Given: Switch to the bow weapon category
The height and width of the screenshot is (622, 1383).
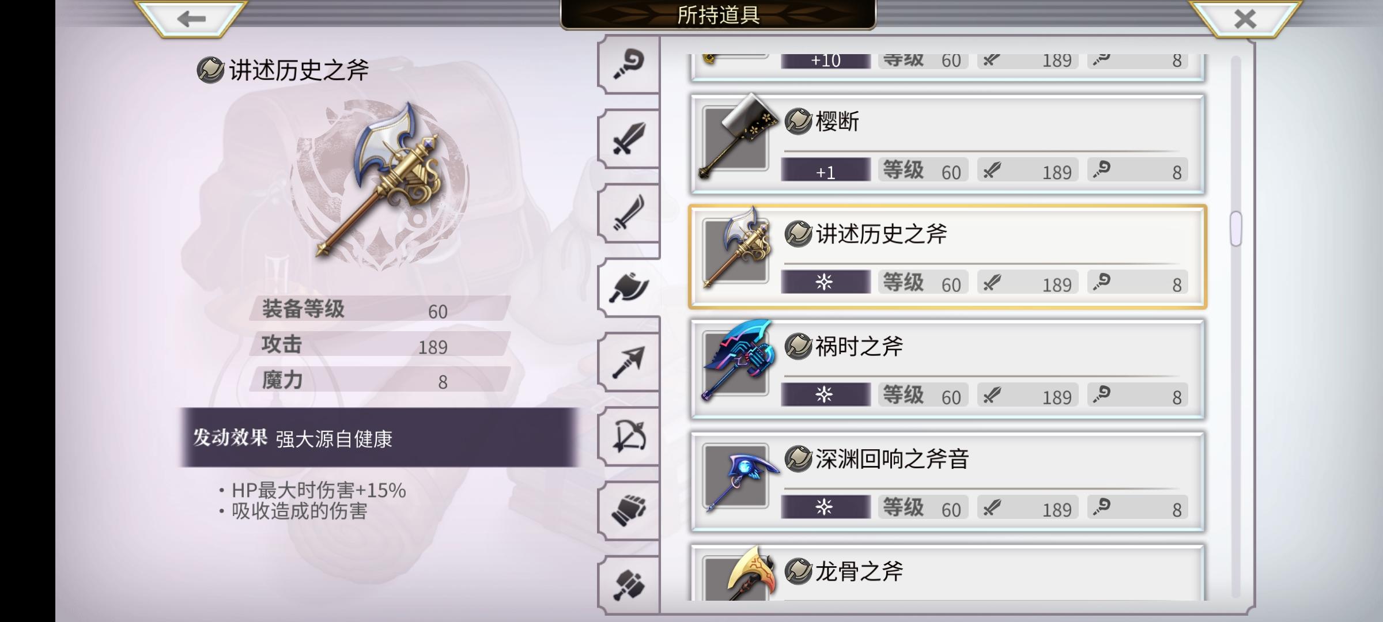Looking at the screenshot, I should pyautogui.click(x=629, y=437).
